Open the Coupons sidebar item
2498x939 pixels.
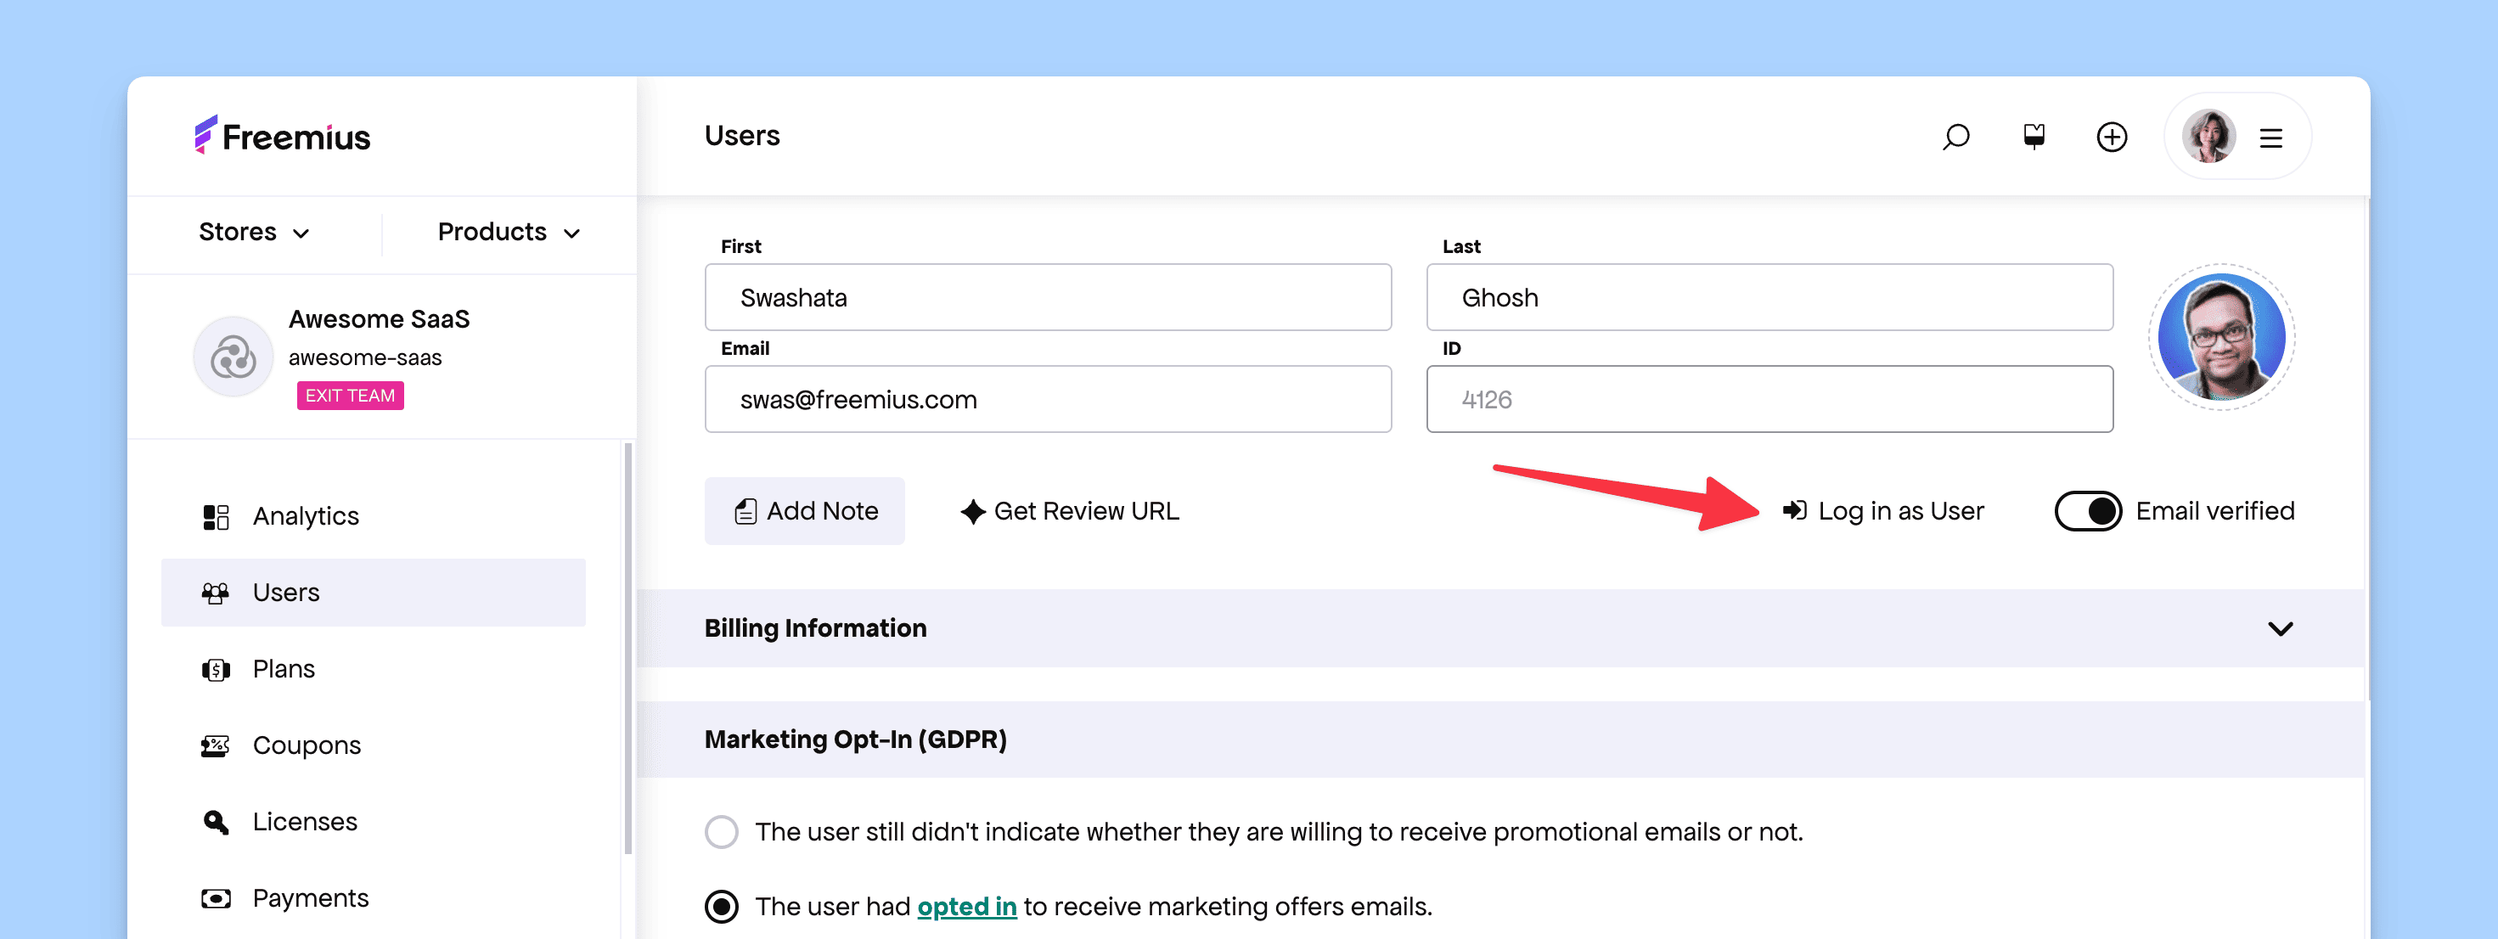coord(374,745)
